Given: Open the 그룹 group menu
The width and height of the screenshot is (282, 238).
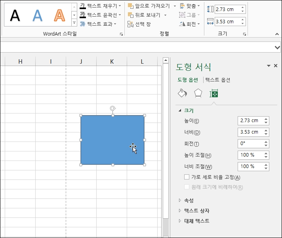Looking at the screenshot, I should (190, 15).
